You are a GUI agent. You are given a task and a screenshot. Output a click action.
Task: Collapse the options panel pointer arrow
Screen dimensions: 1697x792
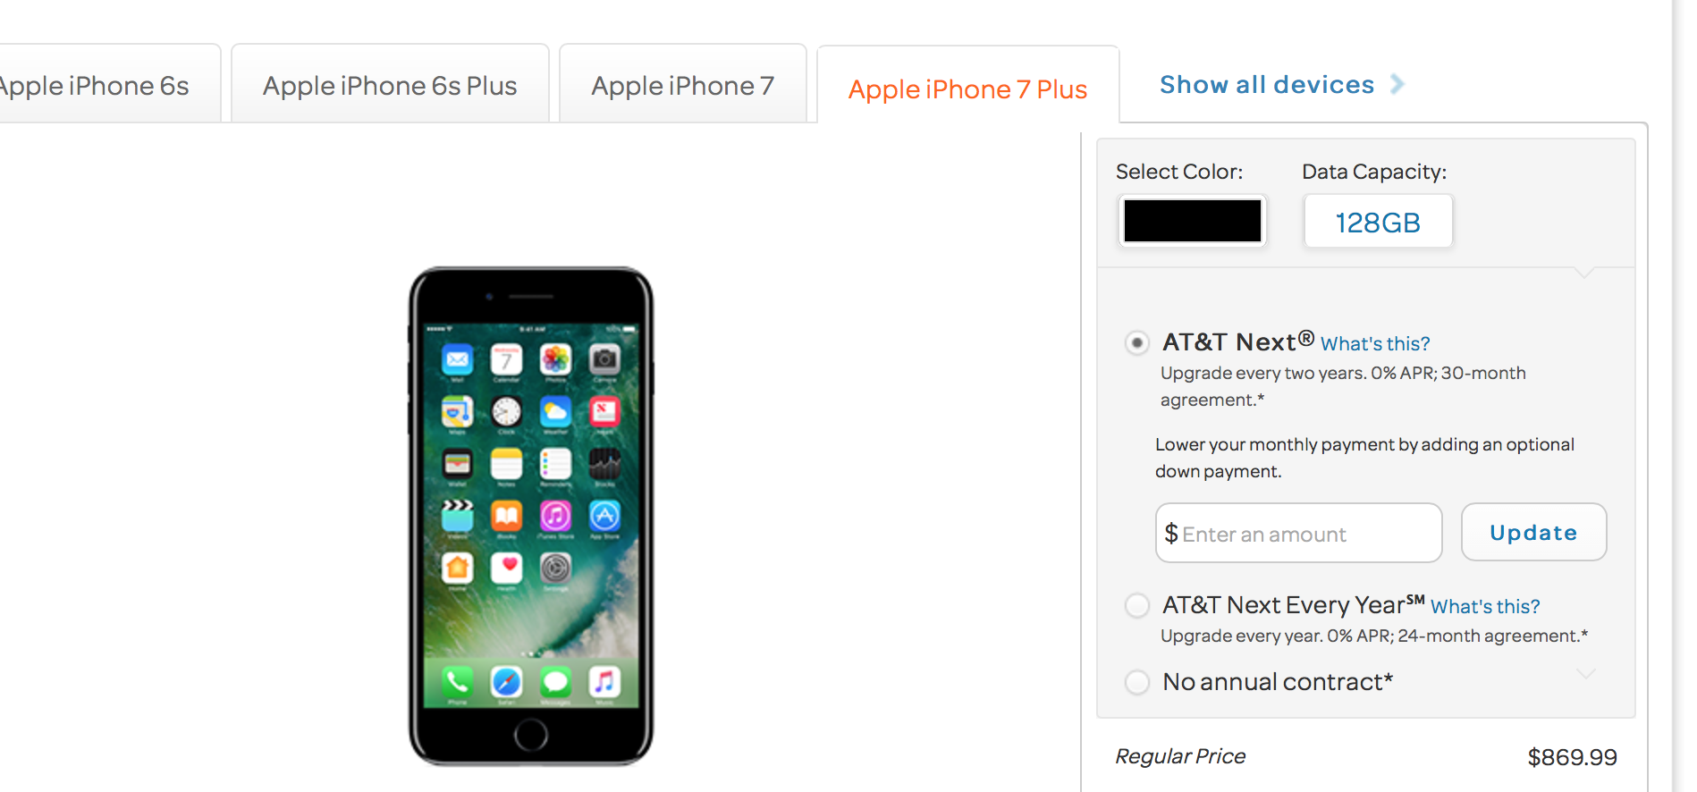(1584, 273)
